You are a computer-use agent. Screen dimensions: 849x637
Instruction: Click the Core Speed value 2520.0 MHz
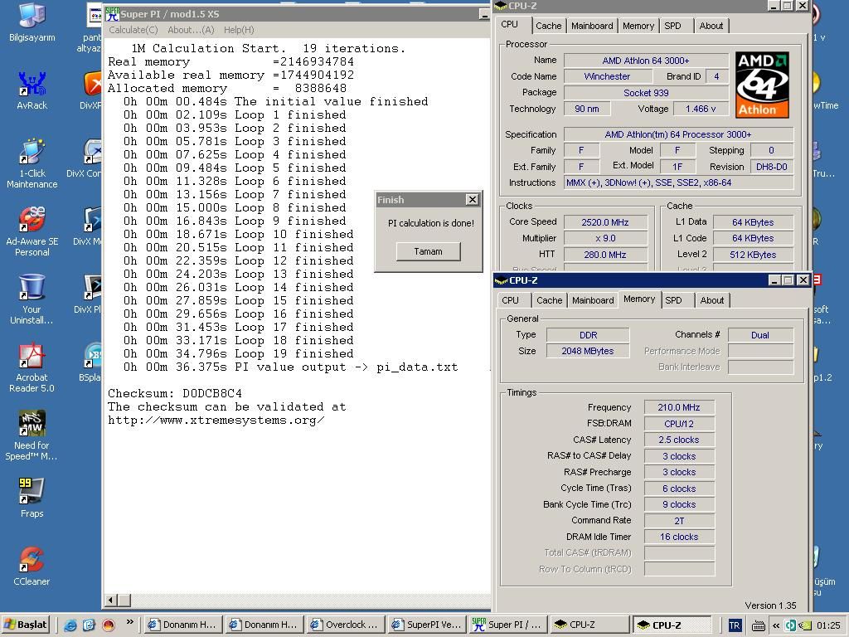pos(605,222)
